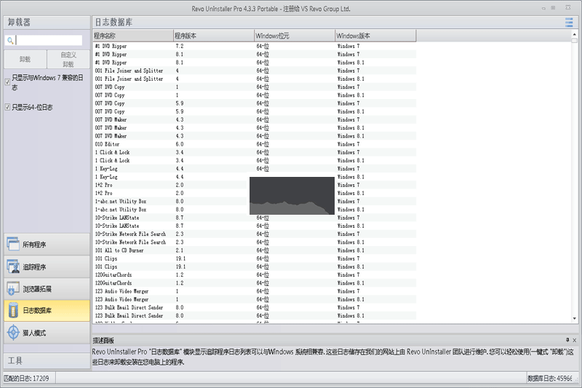Select 101 All to CD Burner row
The image size is (582, 388).
click(255, 250)
